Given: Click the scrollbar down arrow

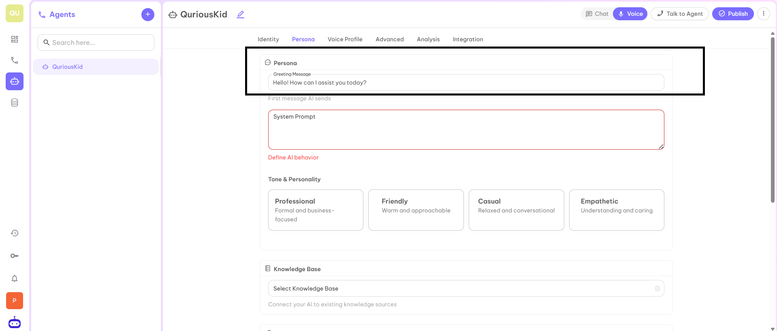Looking at the screenshot, I should click(x=773, y=329).
